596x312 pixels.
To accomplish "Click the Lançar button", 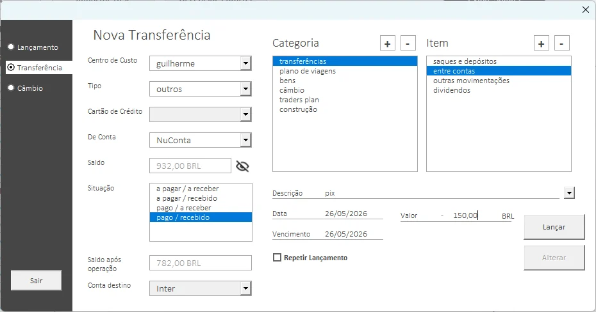I will click(554, 227).
